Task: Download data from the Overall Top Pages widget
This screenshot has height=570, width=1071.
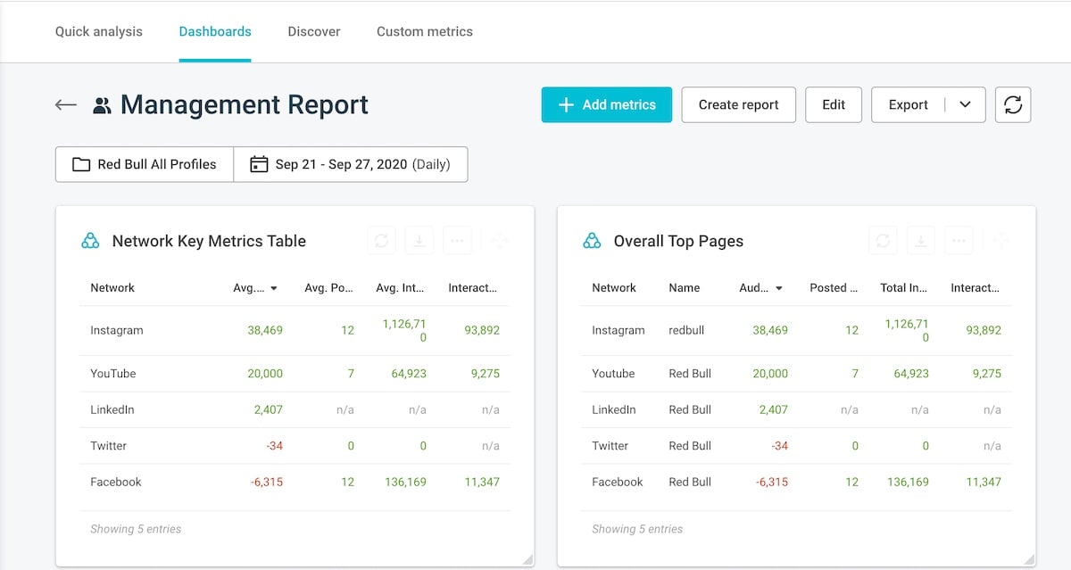Action: point(920,240)
